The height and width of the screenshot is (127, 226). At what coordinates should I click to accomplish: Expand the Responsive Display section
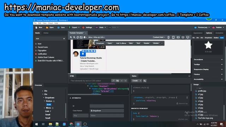[x=208, y=69]
